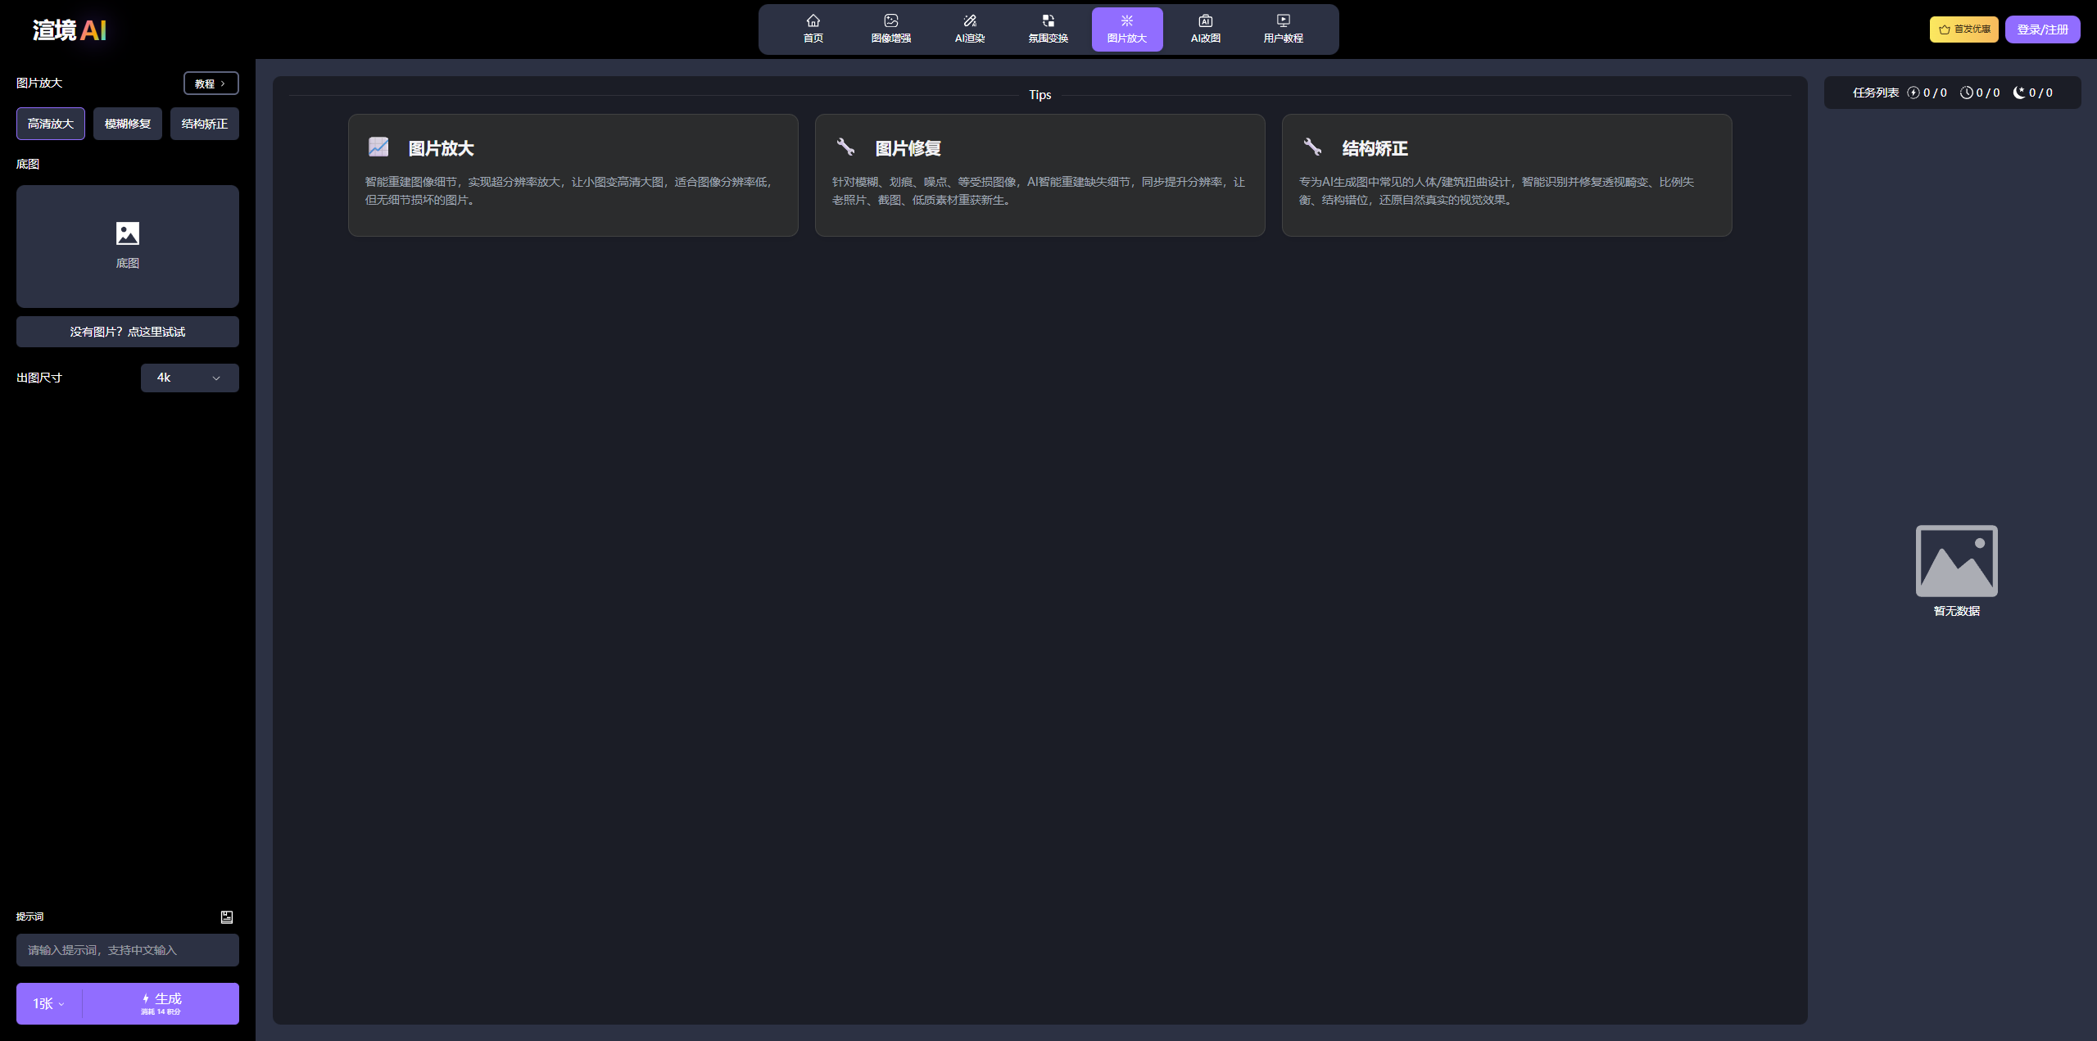Click the prompt text input field
Image resolution: width=2097 pixels, height=1041 pixels.
[x=128, y=950]
